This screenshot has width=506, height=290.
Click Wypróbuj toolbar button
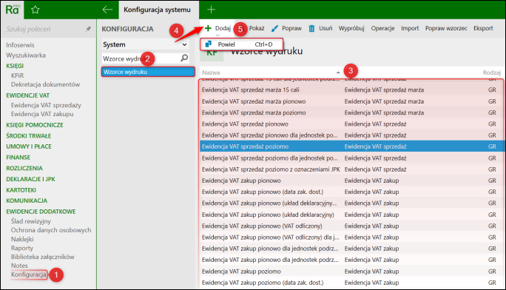[351, 28]
